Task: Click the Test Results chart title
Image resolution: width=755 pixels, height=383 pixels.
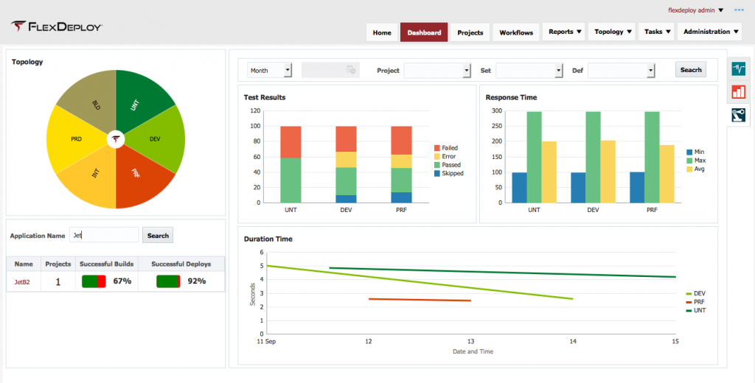Action: coord(265,97)
